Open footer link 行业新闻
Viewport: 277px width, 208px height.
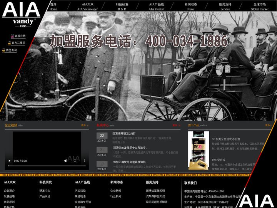(x=116, y=196)
